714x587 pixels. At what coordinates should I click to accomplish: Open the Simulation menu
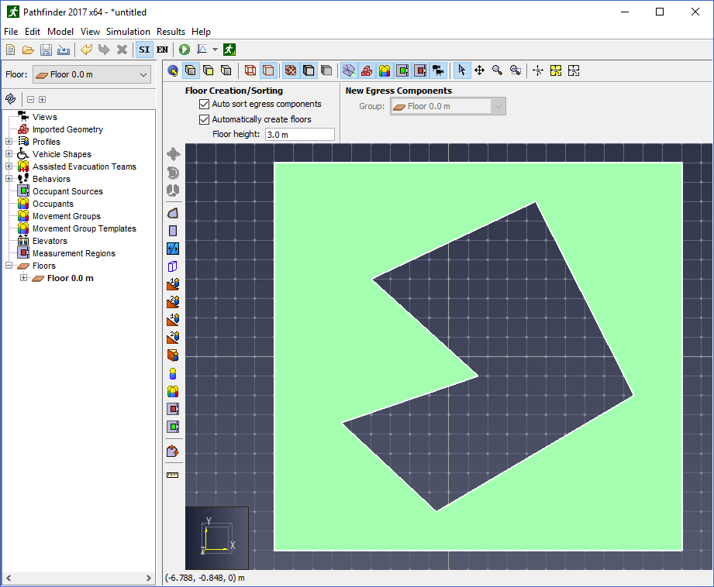[x=128, y=32]
